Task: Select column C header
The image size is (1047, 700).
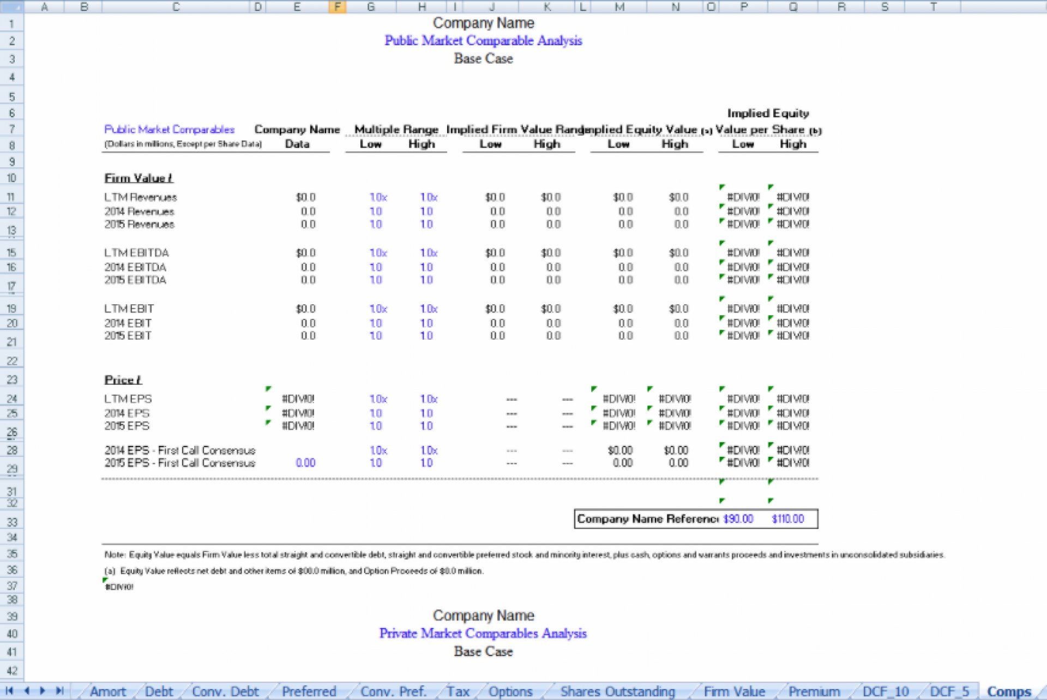Action: [x=176, y=7]
